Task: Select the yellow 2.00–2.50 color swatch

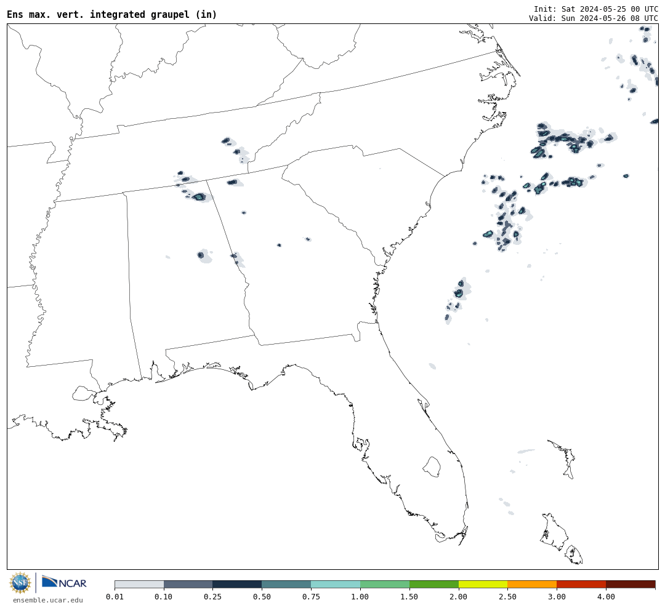Action: click(483, 585)
